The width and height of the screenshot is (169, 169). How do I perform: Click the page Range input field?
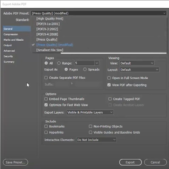(84, 63)
